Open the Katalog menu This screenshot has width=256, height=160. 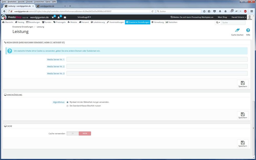pos(20,22)
